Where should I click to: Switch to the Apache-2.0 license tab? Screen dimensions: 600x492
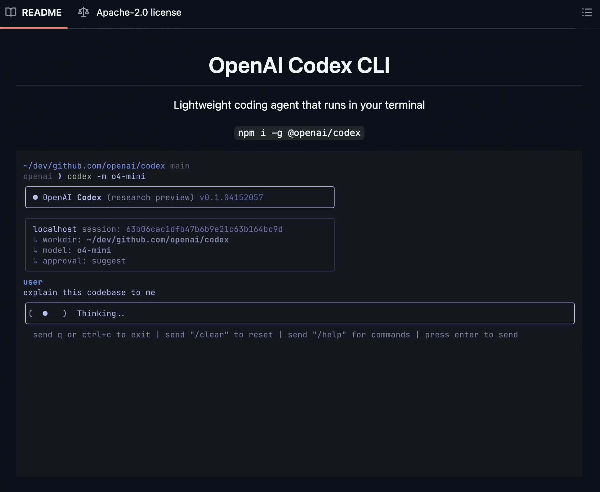138,13
